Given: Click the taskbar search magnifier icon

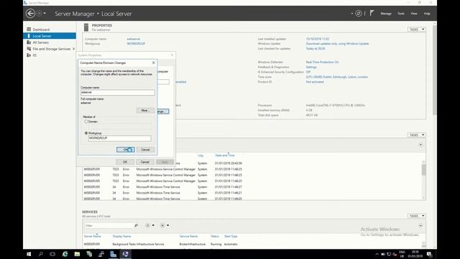Looking at the screenshot, I should (x=41, y=254).
